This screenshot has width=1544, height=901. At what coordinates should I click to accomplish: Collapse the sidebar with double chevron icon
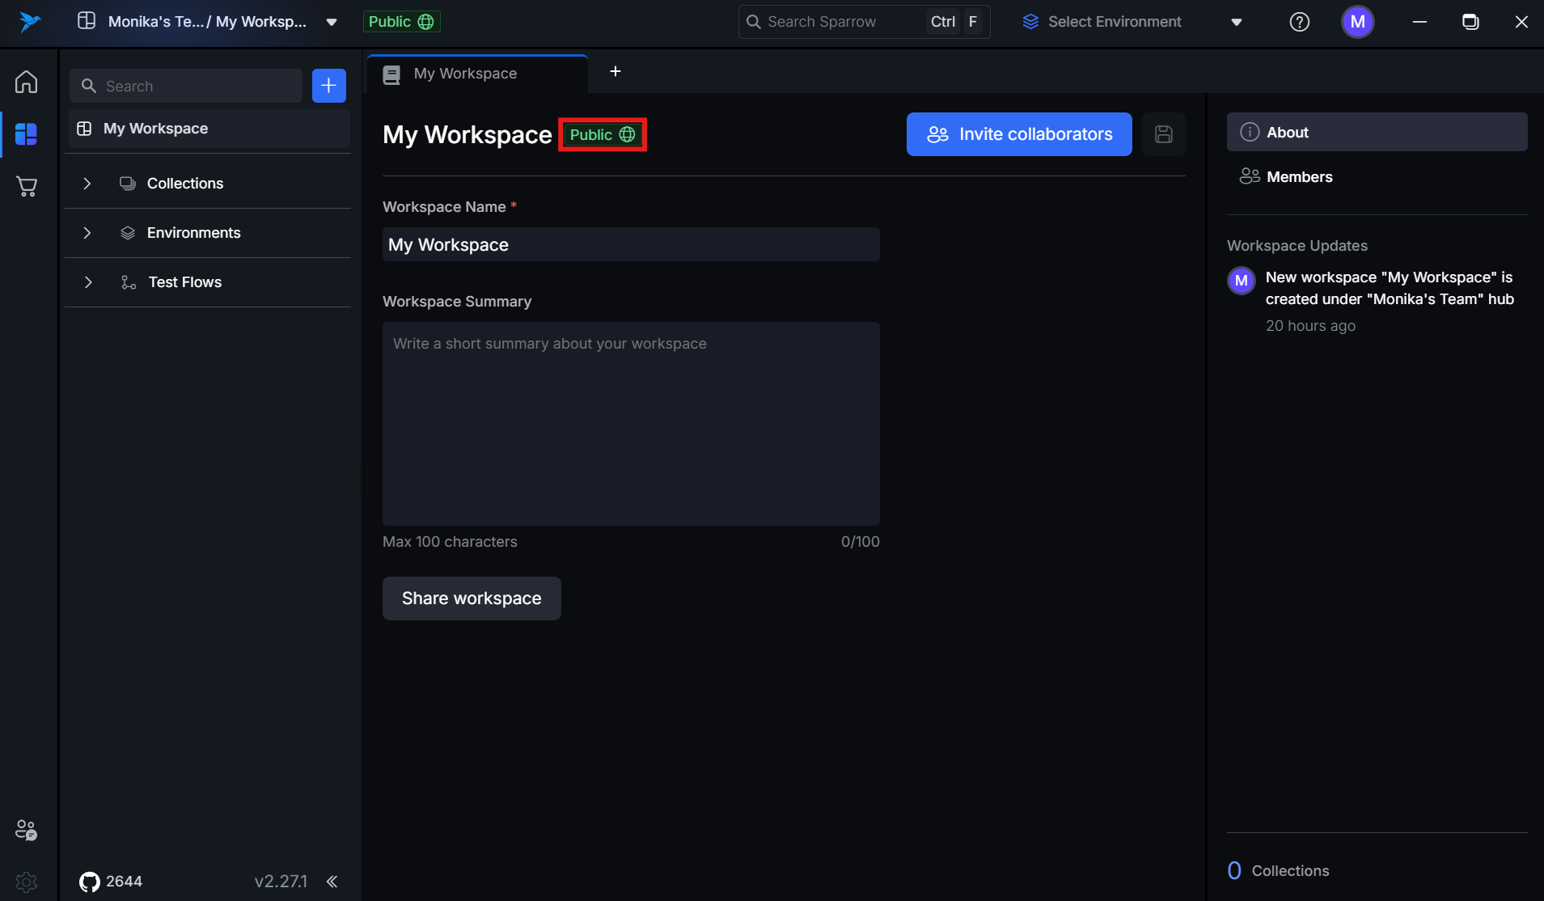332,882
